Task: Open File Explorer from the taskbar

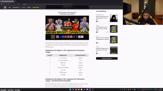Action: (79, 89)
